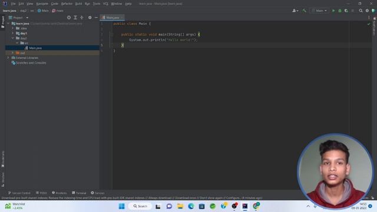This screenshot has width=377, height=212.
Task: Open the Main run configuration dropdown
Action: coord(319,11)
